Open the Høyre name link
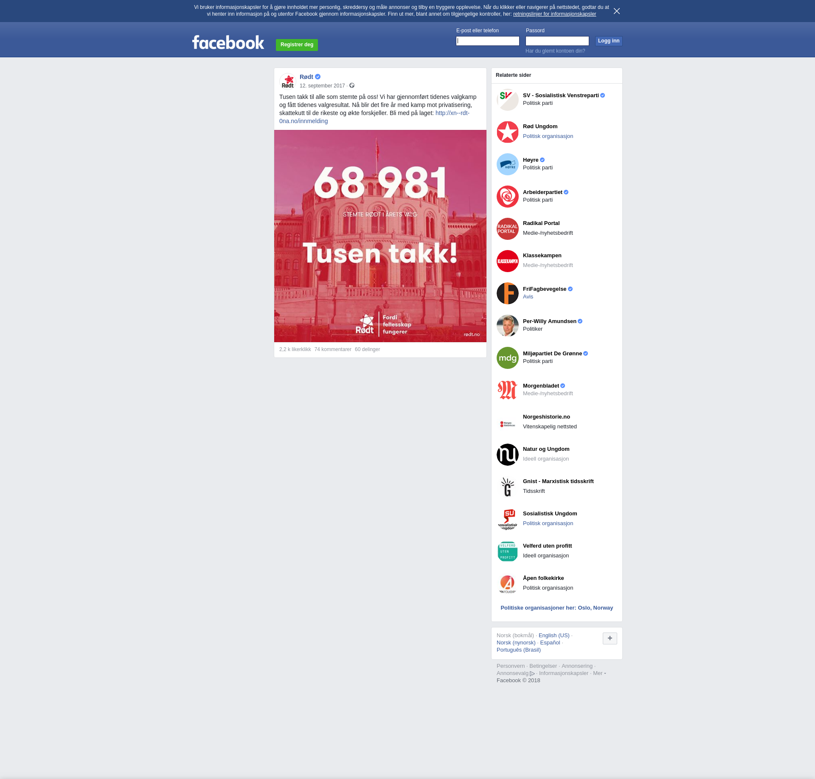The width and height of the screenshot is (815, 779). tap(531, 160)
